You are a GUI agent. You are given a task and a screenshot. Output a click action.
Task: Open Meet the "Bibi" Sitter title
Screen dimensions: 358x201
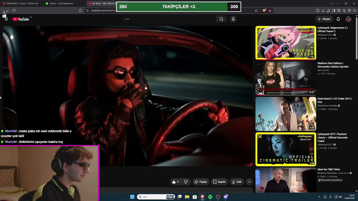(x=329, y=169)
